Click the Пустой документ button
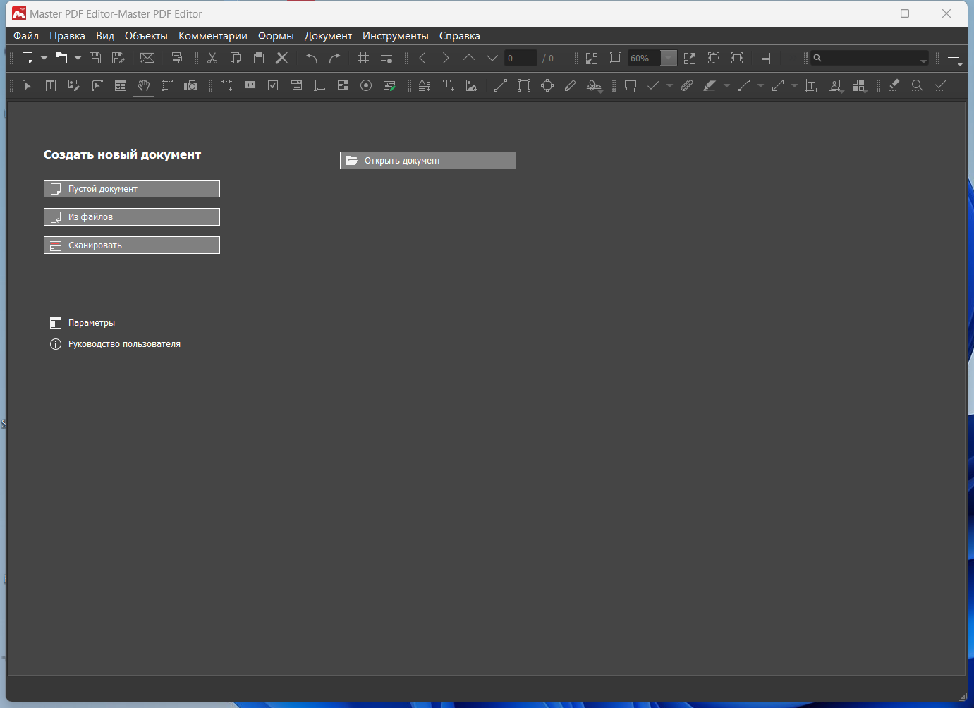This screenshot has height=708, width=974. (132, 189)
